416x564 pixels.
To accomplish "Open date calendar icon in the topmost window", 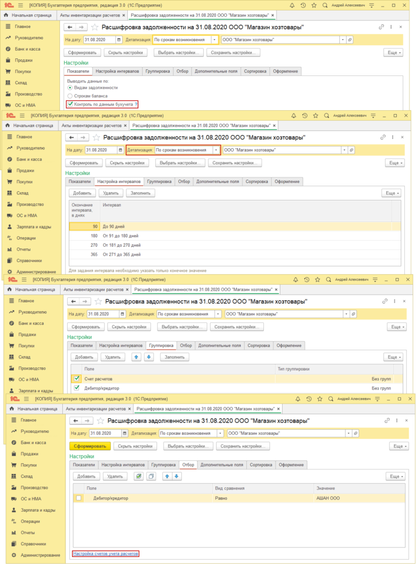I will coord(118,40).
